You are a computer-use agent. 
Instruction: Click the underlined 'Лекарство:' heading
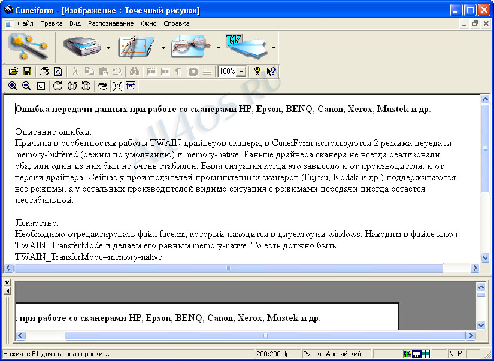click(37, 223)
